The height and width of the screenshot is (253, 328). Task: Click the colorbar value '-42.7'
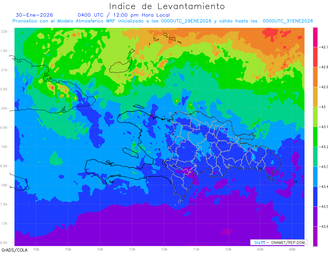pos(324,47)
